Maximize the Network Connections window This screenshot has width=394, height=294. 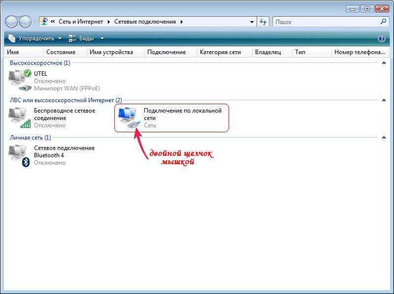click(367, 9)
